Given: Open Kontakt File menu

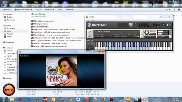Looking at the screenshot, I should click(88, 20).
